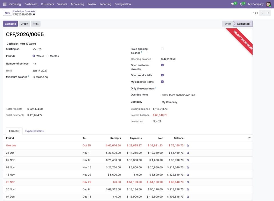Open Cash flow forecasts breadcrumb link
Viewport: 274px width, 201px height.
coord(24,11)
